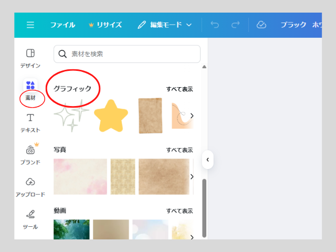This screenshot has height=252, width=336.
Task: Select the pastel bokeh video
Action: (150, 229)
